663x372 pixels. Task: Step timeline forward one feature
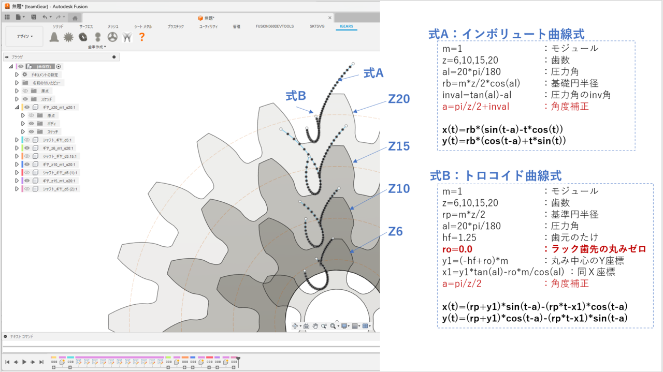pyautogui.click(x=33, y=362)
